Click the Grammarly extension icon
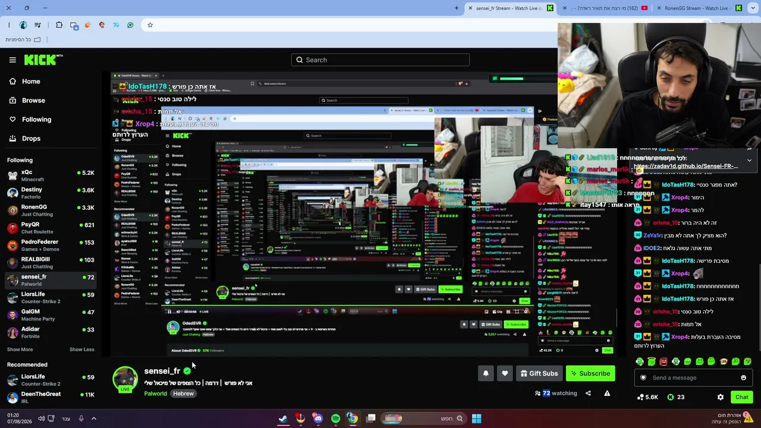Image resolution: width=761 pixels, height=428 pixels. (130, 25)
